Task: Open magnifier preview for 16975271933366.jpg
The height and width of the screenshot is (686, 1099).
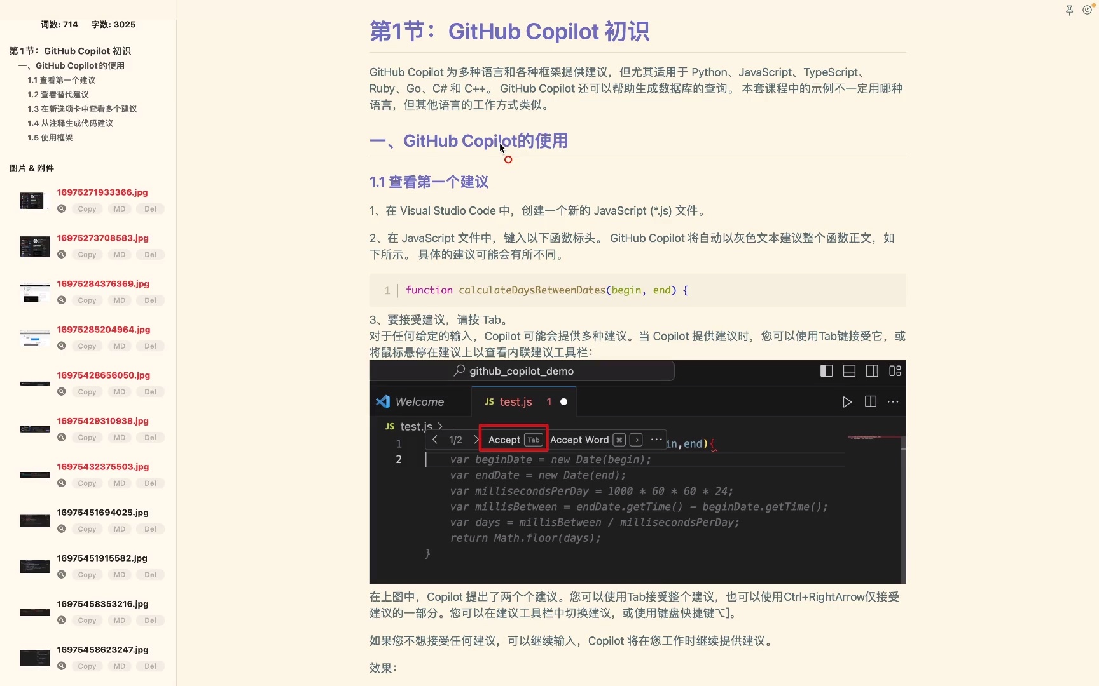Action: coord(61,208)
